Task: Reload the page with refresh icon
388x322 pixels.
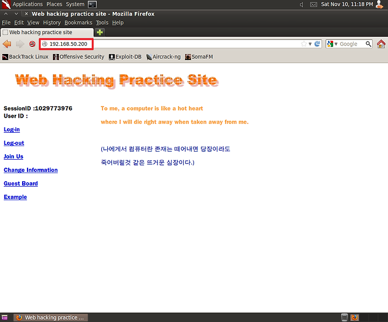Action: click(317, 44)
